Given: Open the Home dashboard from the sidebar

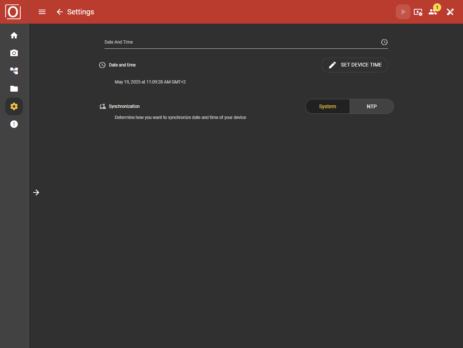Looking at the screenshot, I should pyautogui.click(x=14, y=35).
